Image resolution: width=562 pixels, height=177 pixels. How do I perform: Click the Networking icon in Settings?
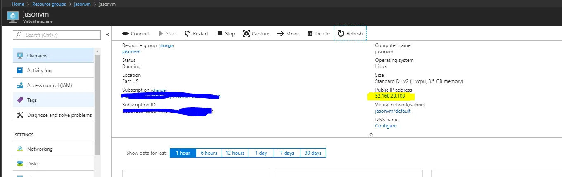(20, 149)
